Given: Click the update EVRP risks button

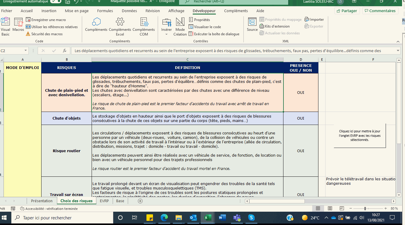Looking at the screenshot, I should point(360,136).
